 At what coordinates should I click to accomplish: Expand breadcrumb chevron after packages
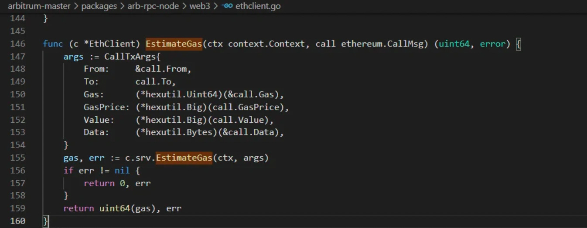coord(123,6)
